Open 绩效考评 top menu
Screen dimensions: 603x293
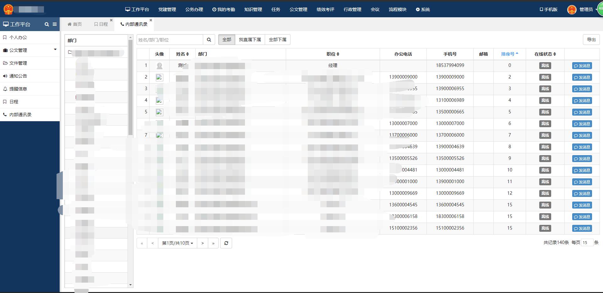(x=325, y=9)
